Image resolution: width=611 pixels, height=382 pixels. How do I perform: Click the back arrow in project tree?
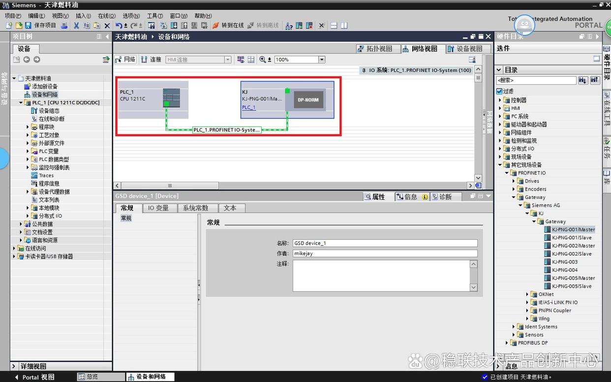pos(27,60)
